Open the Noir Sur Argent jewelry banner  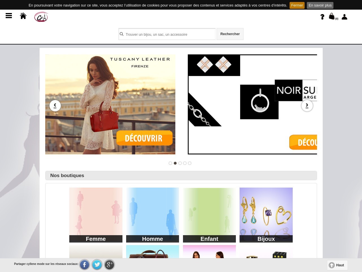(252, 104)
